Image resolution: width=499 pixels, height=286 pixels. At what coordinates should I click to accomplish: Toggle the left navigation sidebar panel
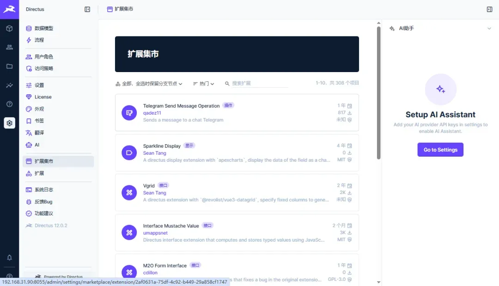click(x=87, y=9)
